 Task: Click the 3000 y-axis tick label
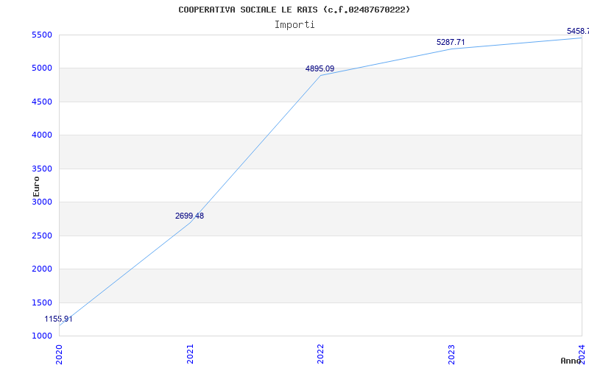(40, 202)
